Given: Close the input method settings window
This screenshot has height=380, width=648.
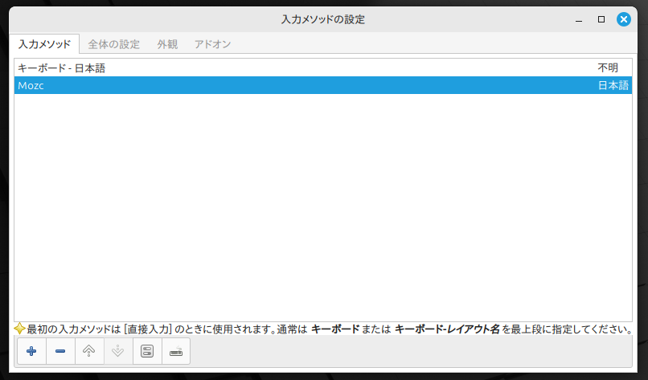Looking at the screenshot, I should click(x=624, y=18).
